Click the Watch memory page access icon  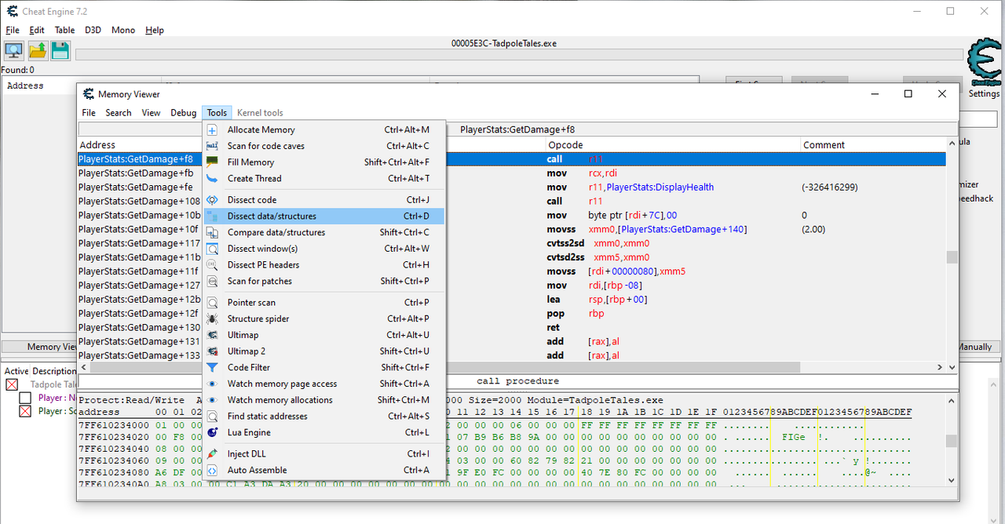point(212,384)
